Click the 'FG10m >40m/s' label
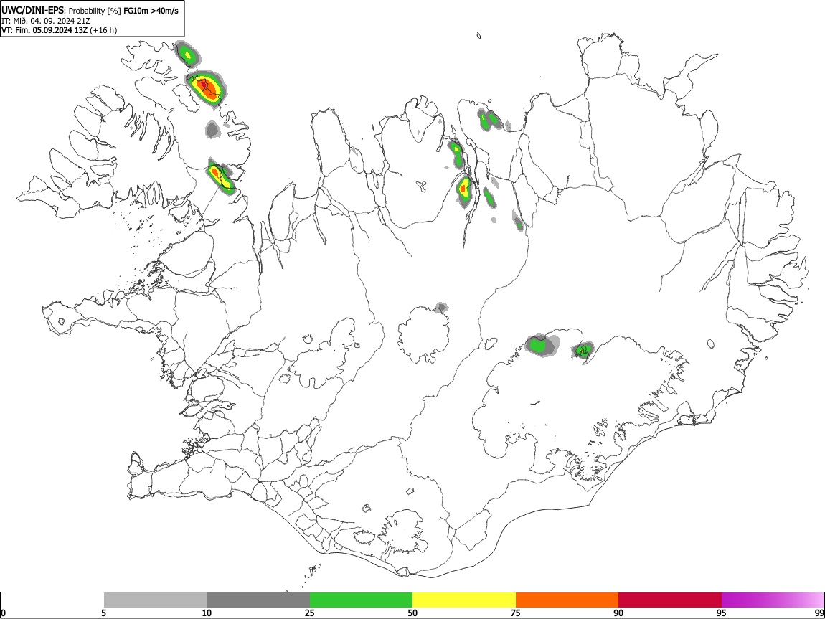 tap(151, 11)
